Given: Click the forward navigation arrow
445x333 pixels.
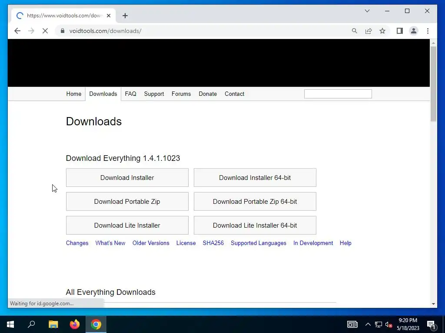Looking at the screenshot, I should (31, 31).
